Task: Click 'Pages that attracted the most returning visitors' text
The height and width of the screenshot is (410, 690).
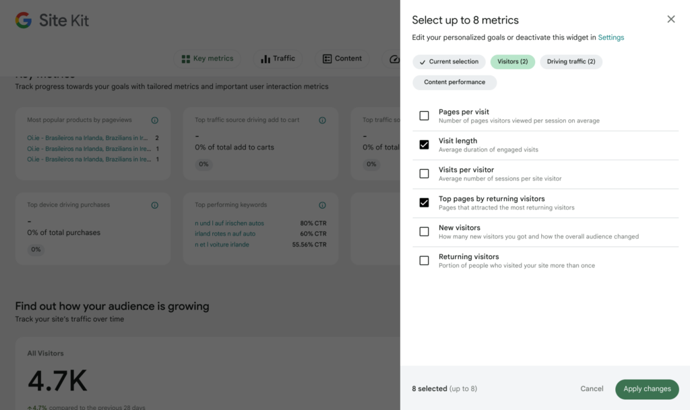Action: coord(507,208)
